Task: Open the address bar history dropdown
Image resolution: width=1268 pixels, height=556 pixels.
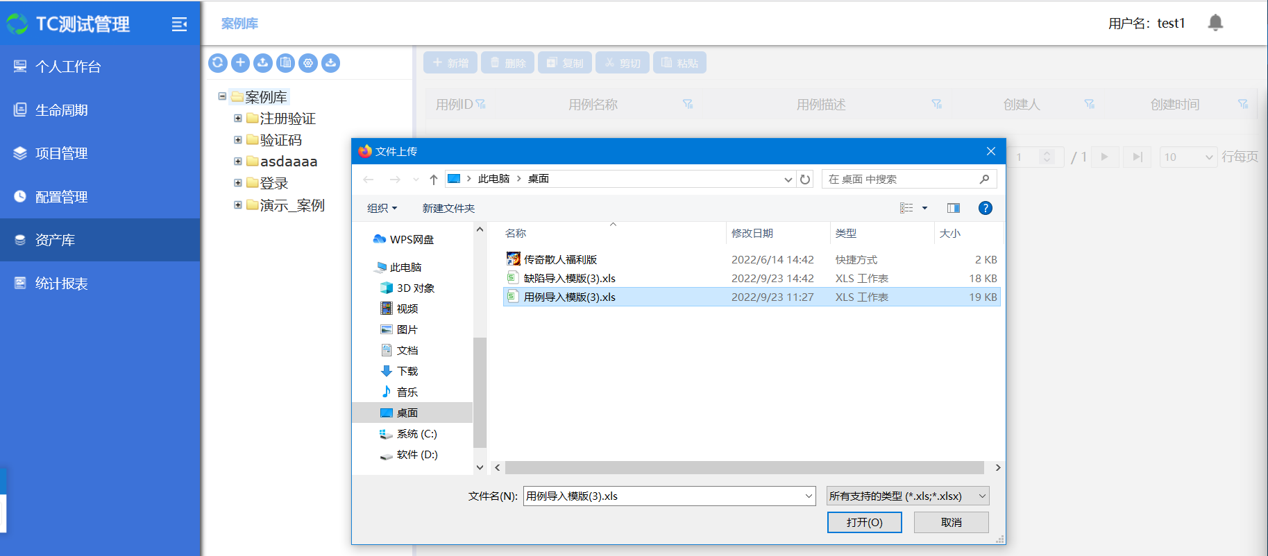Action: [x=788, y=180]
